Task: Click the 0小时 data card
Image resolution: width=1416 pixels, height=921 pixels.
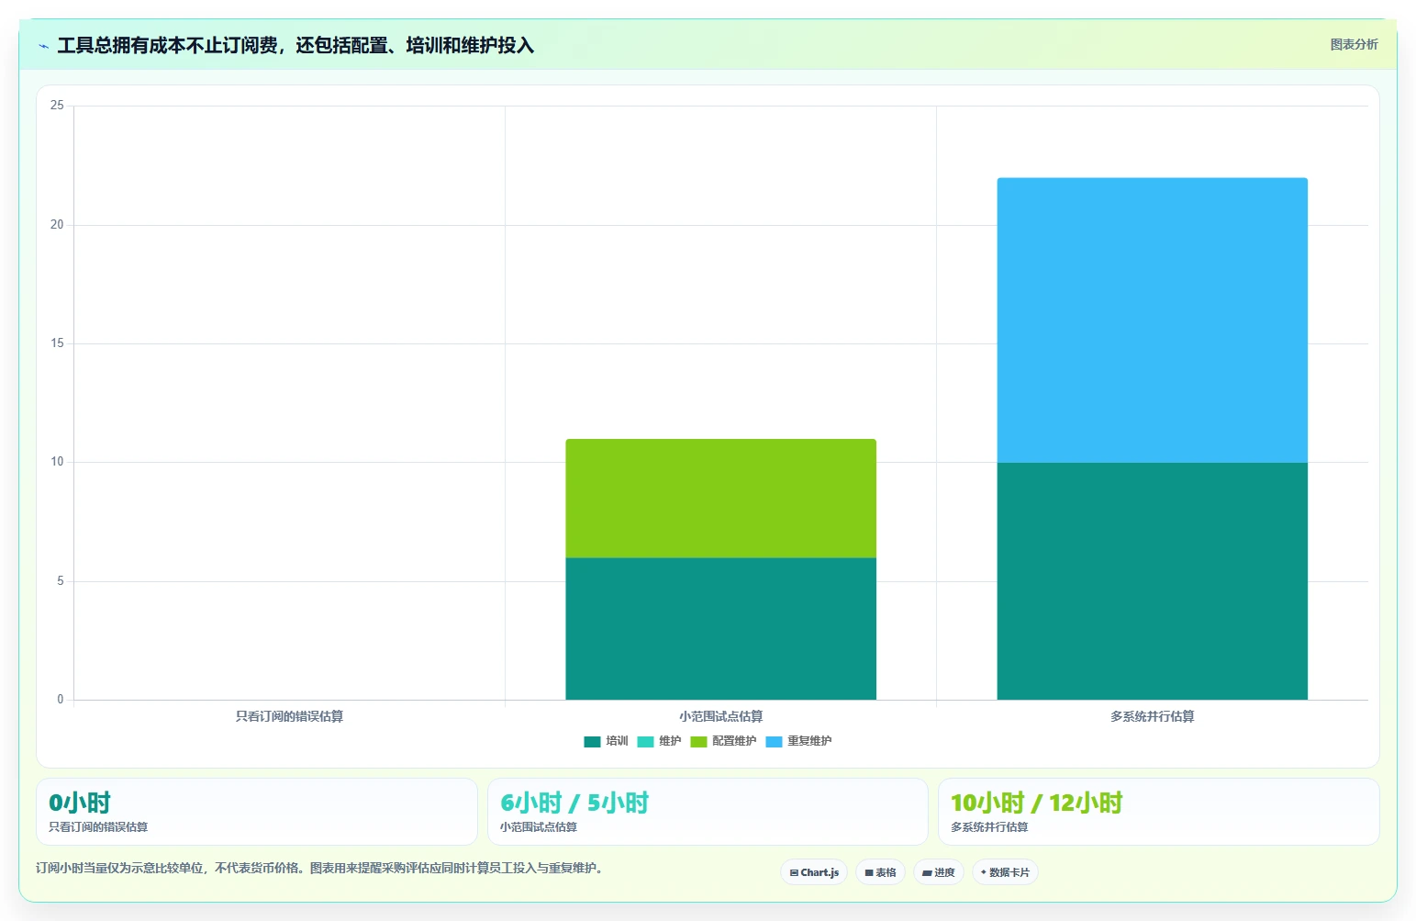Action: (x=257, y=812)
